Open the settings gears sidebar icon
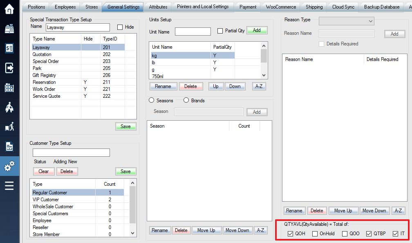 click(9, 166)
